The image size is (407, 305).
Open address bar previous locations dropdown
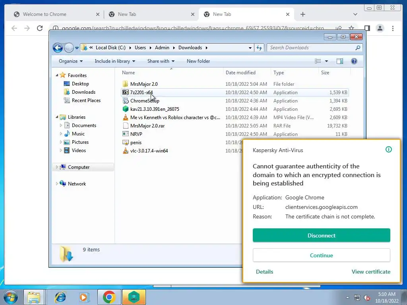(250, 48)
